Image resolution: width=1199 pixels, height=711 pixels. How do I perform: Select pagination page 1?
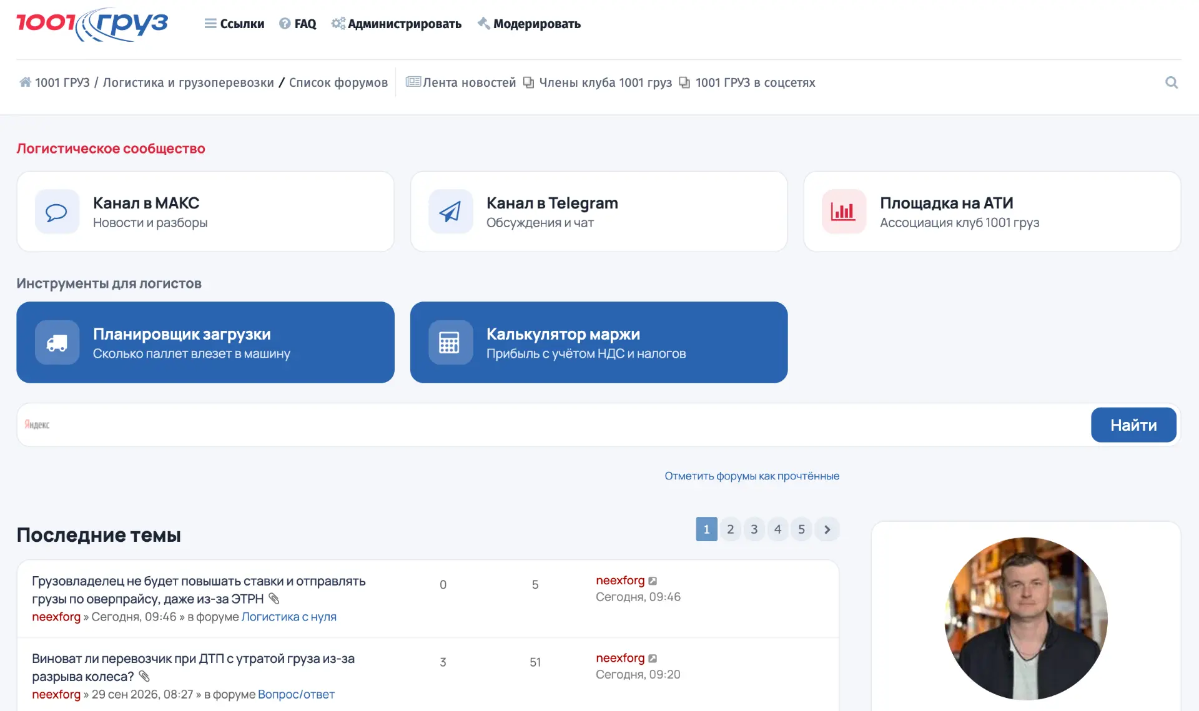coord(706,529)
